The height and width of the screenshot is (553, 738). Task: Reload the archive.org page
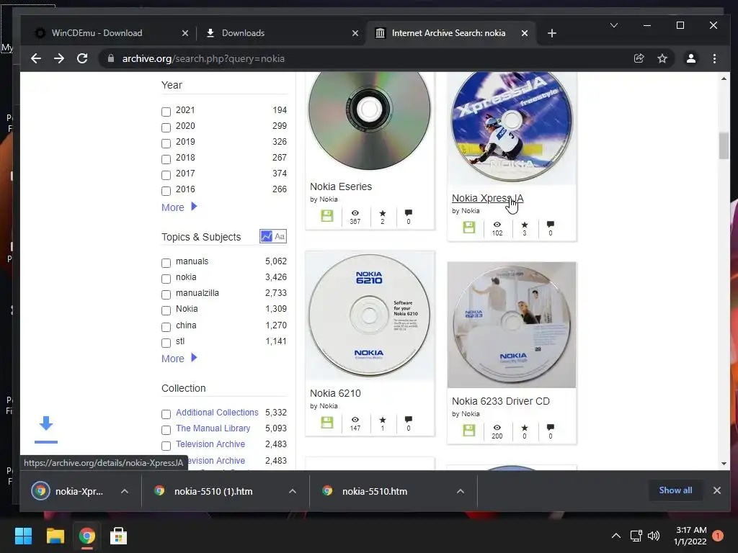click(82, 58)
